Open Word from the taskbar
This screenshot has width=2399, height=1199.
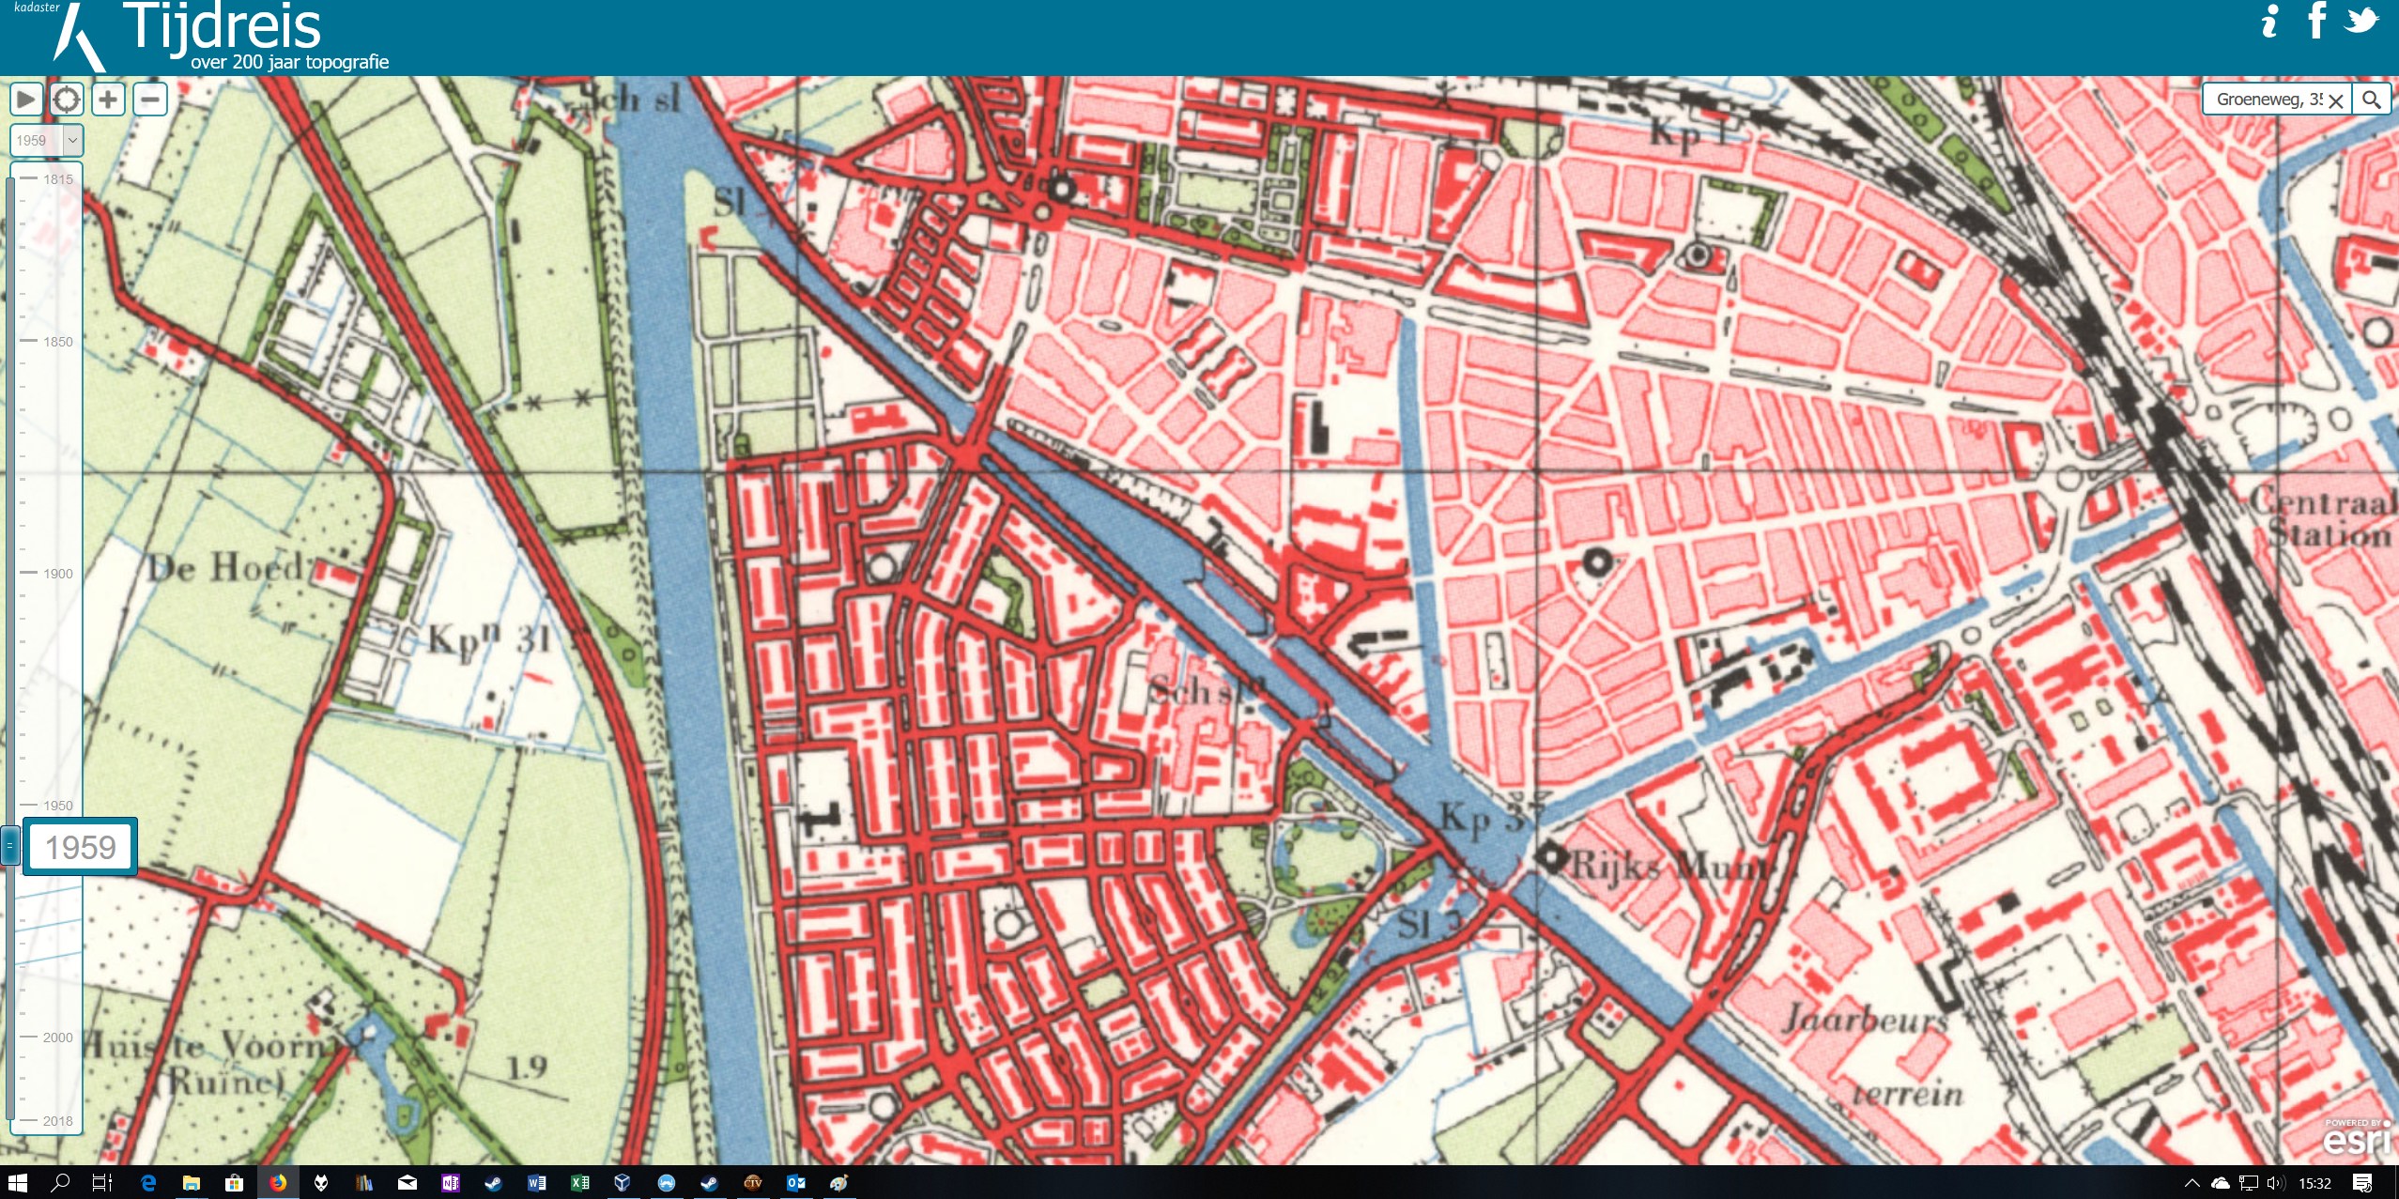[x=537, y=1182]
